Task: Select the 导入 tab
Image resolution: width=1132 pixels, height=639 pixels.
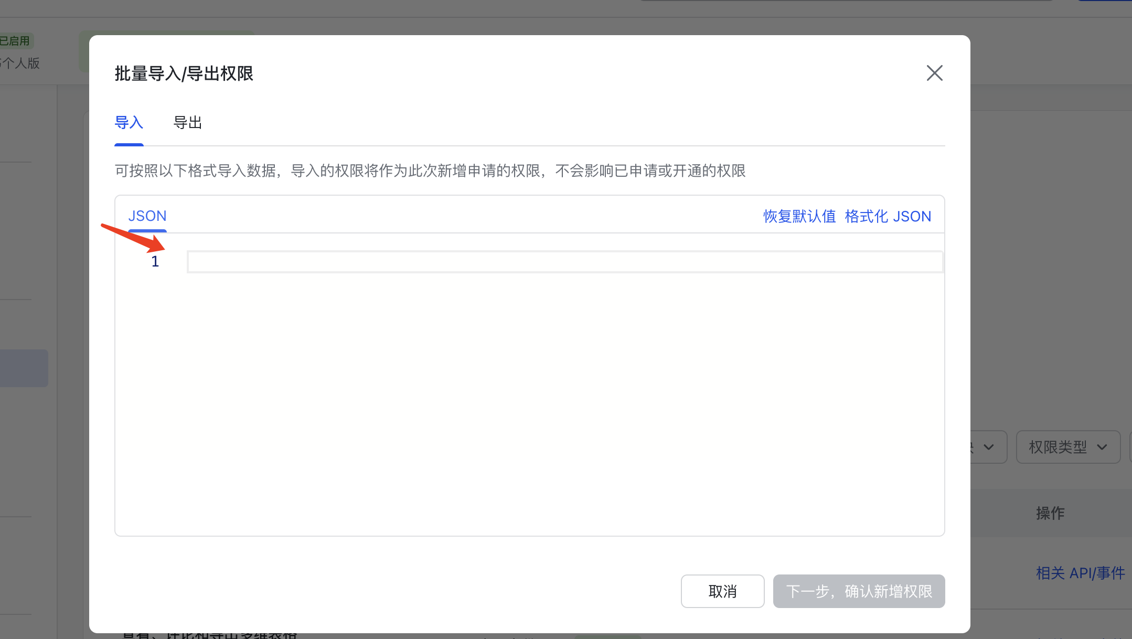Action: 129,123
